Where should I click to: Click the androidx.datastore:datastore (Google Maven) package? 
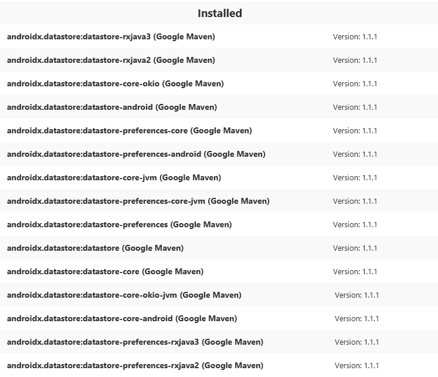tap(95, 248)
